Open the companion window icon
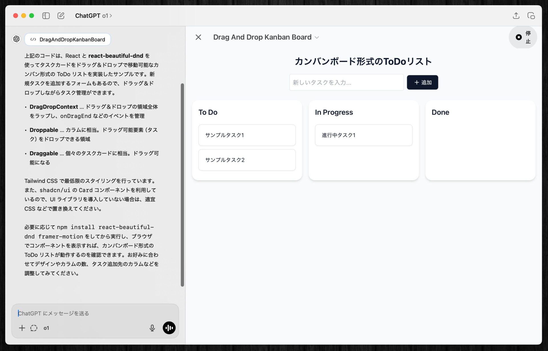The width and height of the screenshot is (548, 351). coord(531,16)
